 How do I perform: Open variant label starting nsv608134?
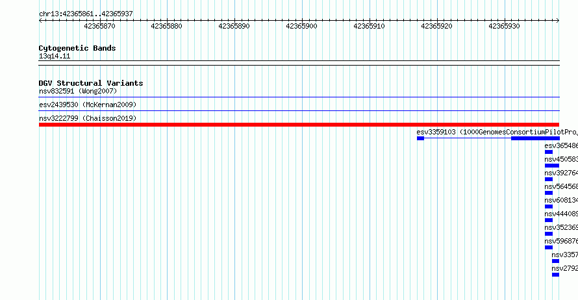click(x=561, y=200)
